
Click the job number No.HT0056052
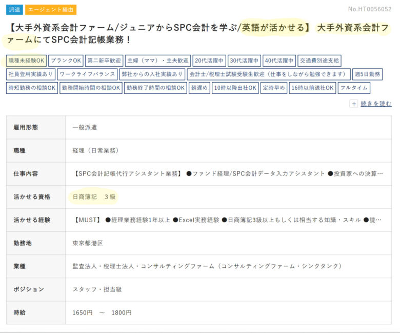[x=370, y=9]
